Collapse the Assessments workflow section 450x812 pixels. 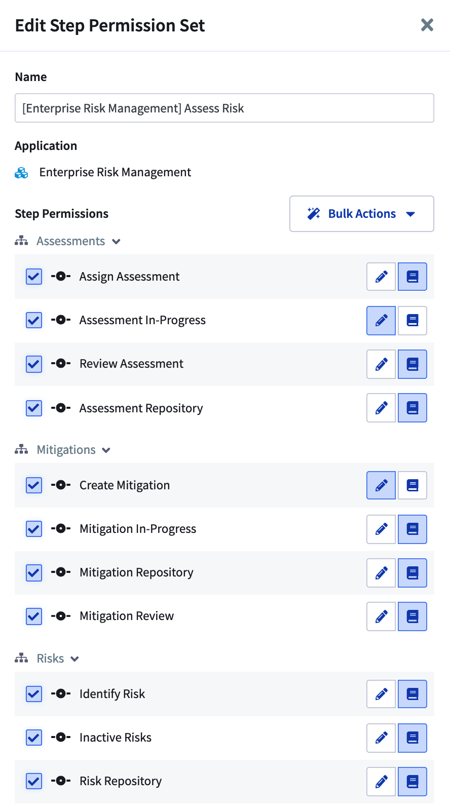pos(116,242)
